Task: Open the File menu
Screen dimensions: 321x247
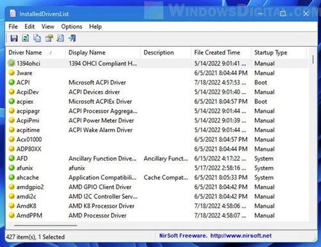Action: point(13,26)
